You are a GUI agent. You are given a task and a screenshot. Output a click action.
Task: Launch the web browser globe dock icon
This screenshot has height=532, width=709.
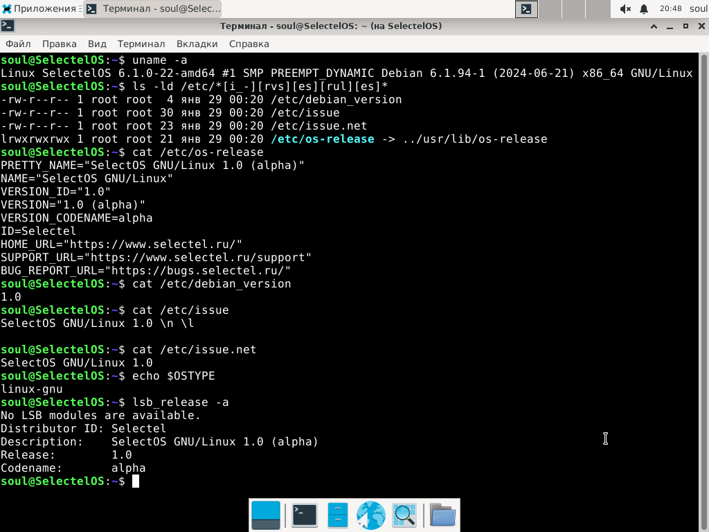pyautogui.click(x=371, y=515)
